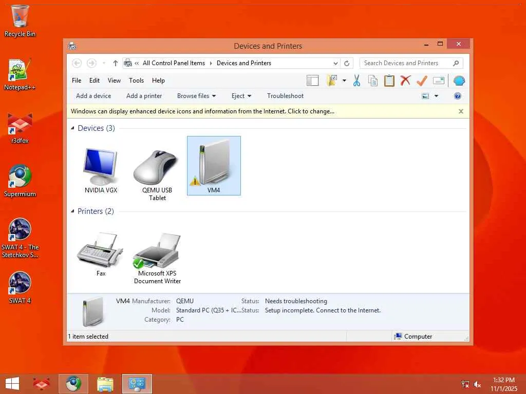
Task: Expand the address bar history dropdown
Action: pos(335,63)
